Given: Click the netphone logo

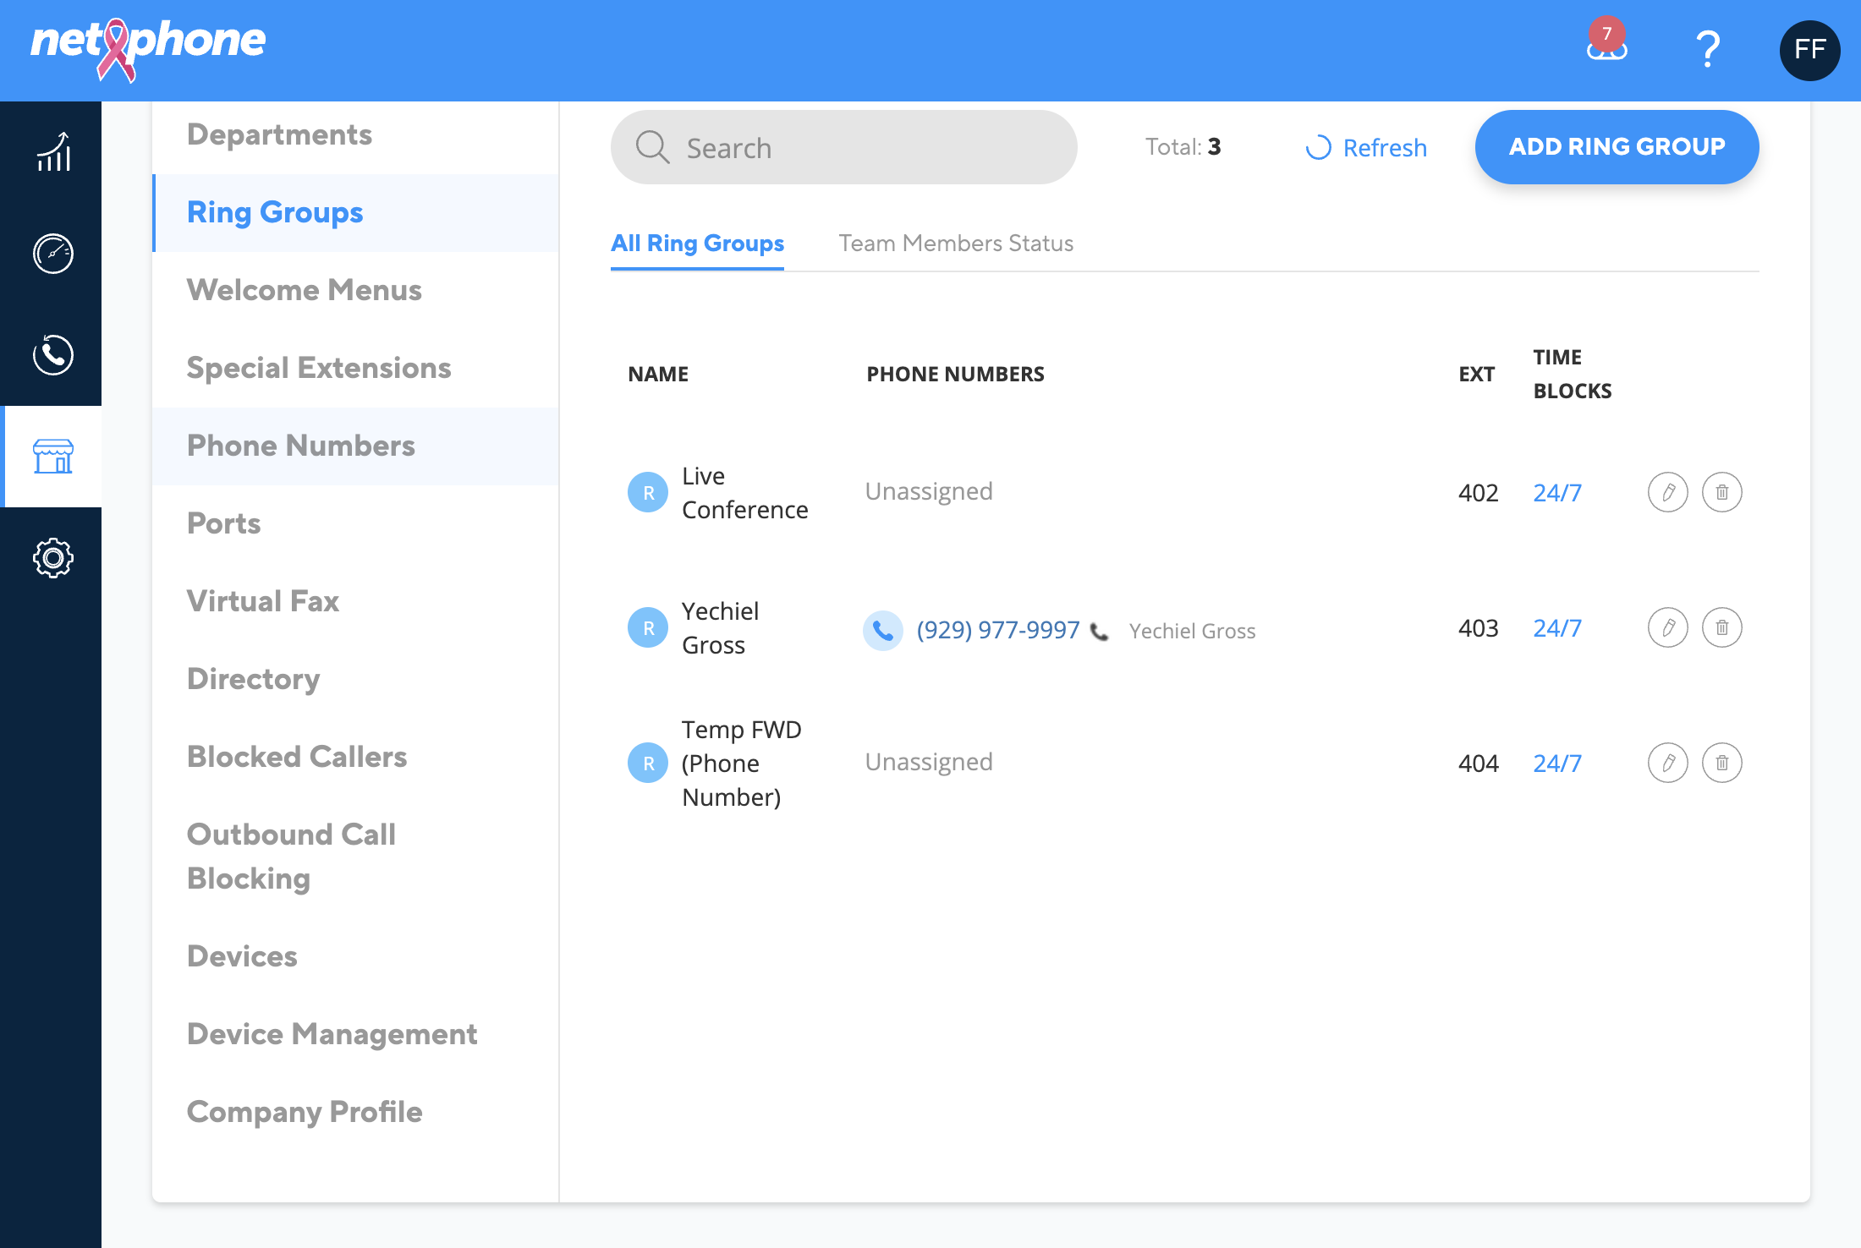Looking at the screenshot, I should click(148, 49).
